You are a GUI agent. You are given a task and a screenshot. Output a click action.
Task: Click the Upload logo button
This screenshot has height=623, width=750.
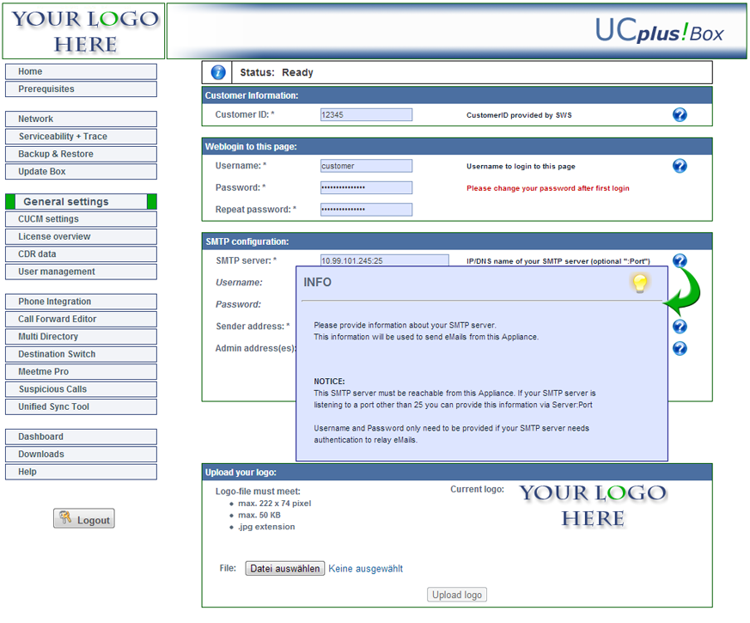457,595
